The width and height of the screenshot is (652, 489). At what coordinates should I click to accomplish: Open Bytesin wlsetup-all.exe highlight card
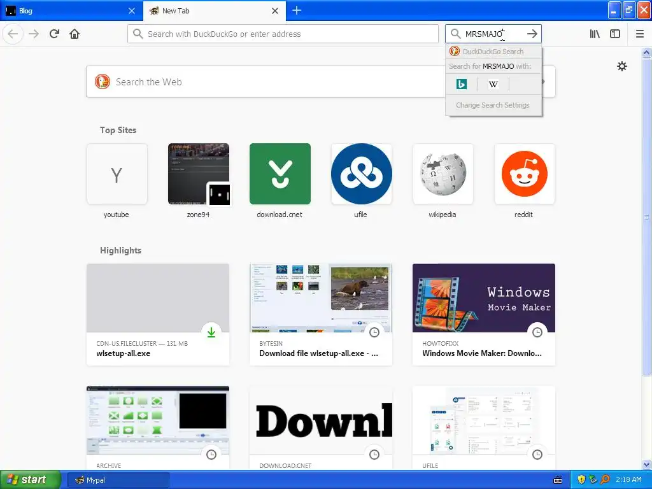pos(321,315)
